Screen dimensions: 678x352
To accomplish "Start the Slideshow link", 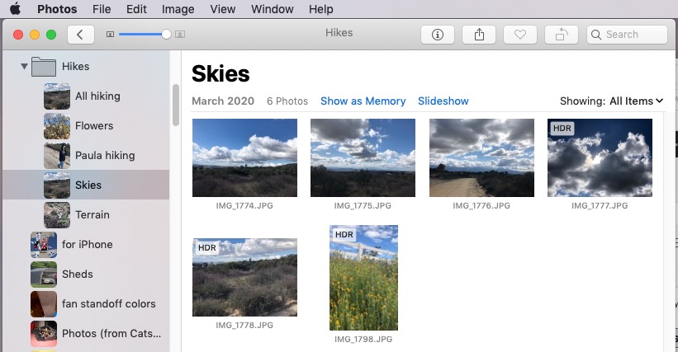I will pos(443,101).
